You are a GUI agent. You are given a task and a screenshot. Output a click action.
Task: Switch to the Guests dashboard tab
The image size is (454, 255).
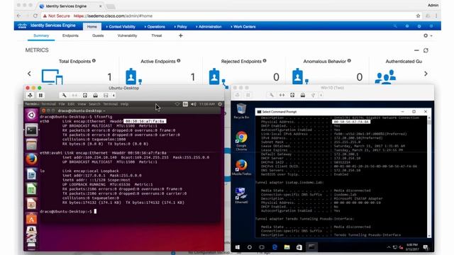[98, 35]
